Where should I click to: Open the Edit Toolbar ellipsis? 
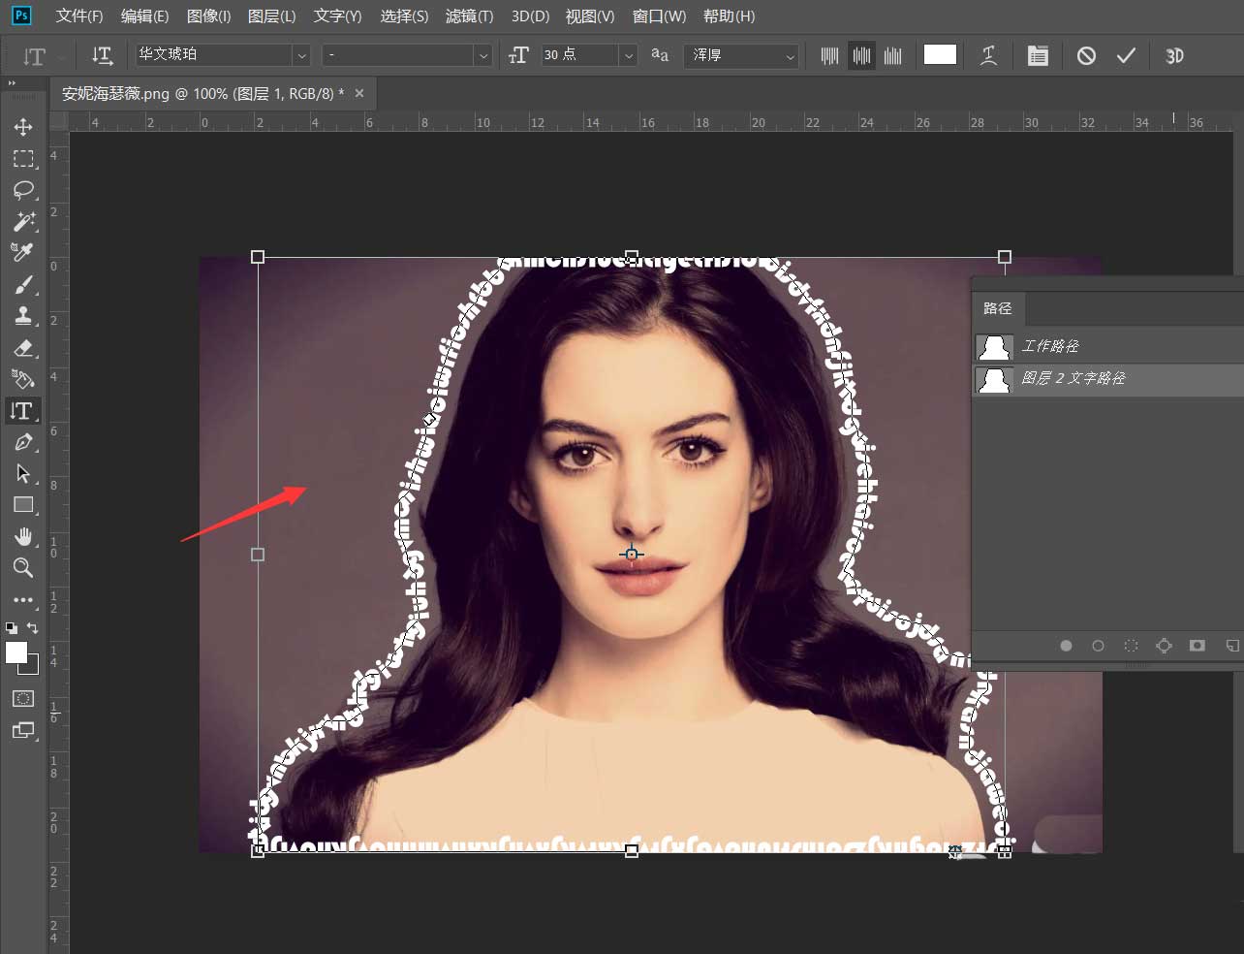point(23,600)
